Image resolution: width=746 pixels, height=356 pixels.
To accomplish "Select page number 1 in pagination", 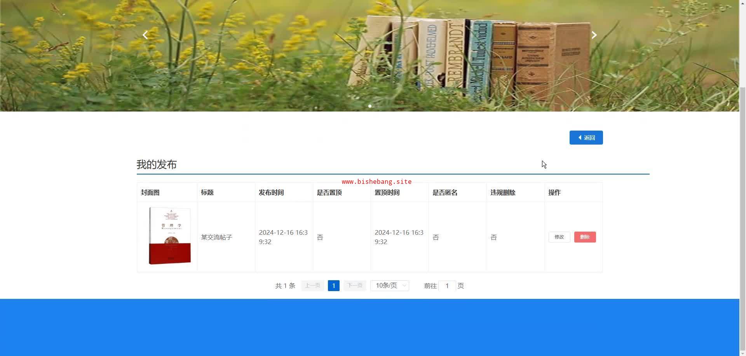I will (333, 286).
